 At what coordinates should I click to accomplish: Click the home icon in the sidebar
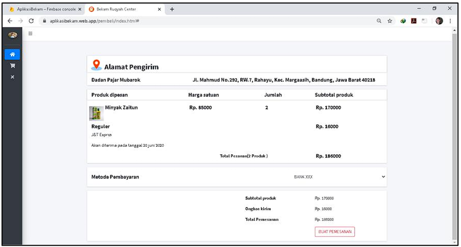pos(12,54)
